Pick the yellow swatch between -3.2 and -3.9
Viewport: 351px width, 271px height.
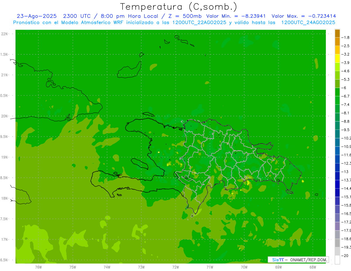tap(337, 58)
